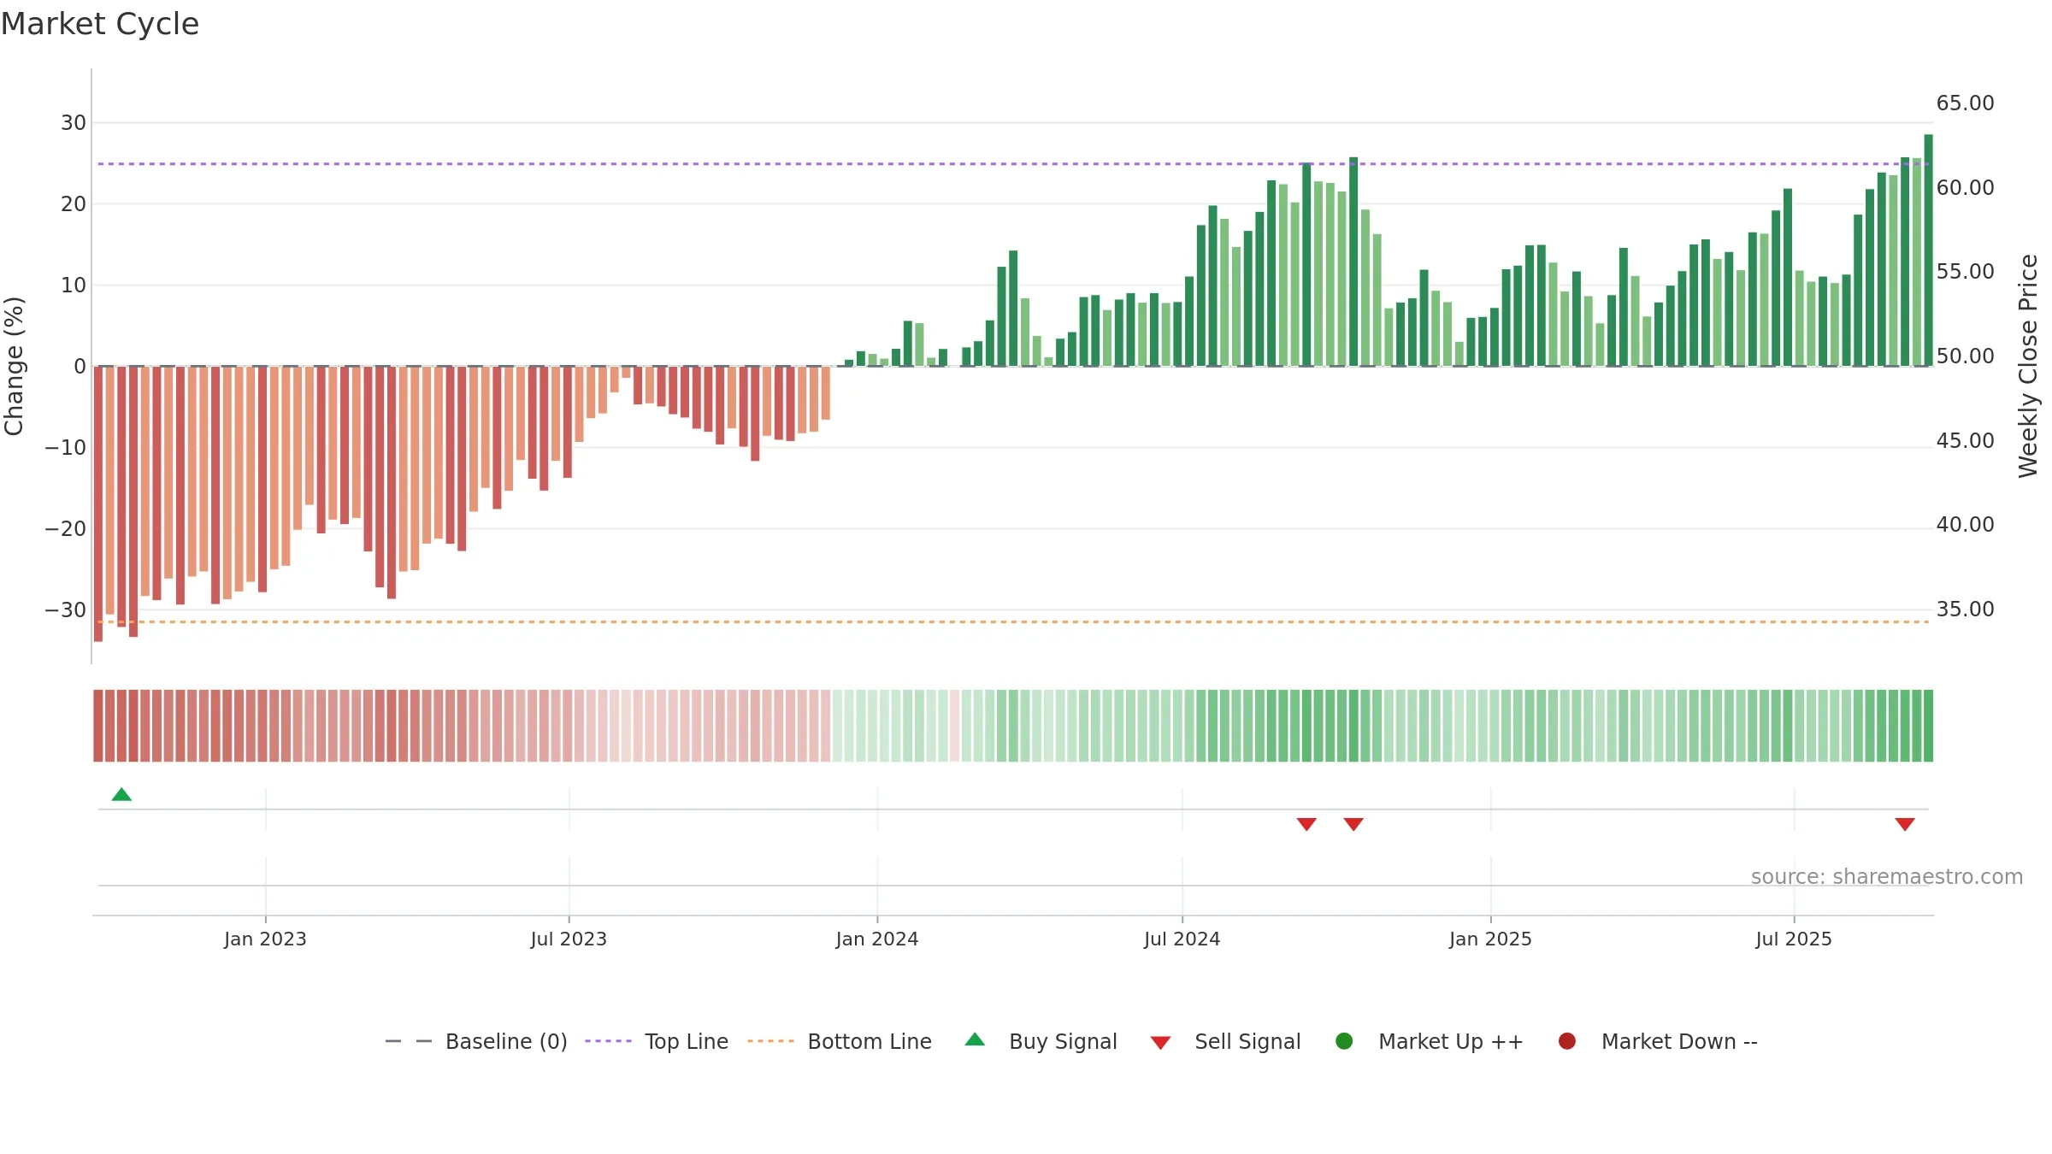
Task: Toggle the Baseline (0) legend entry
Action: click(476, 1041)
